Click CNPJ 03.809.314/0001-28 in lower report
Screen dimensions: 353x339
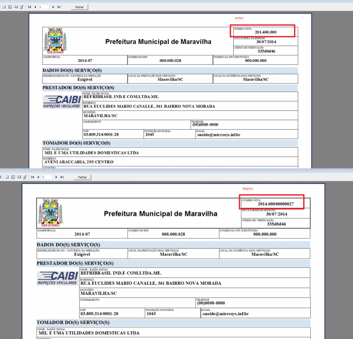point(99,314)
